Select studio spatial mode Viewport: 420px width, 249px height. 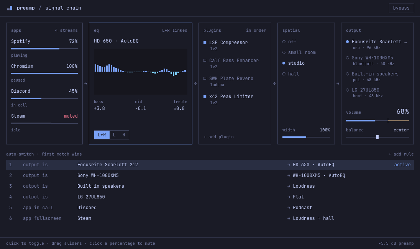tap(293, 63)
